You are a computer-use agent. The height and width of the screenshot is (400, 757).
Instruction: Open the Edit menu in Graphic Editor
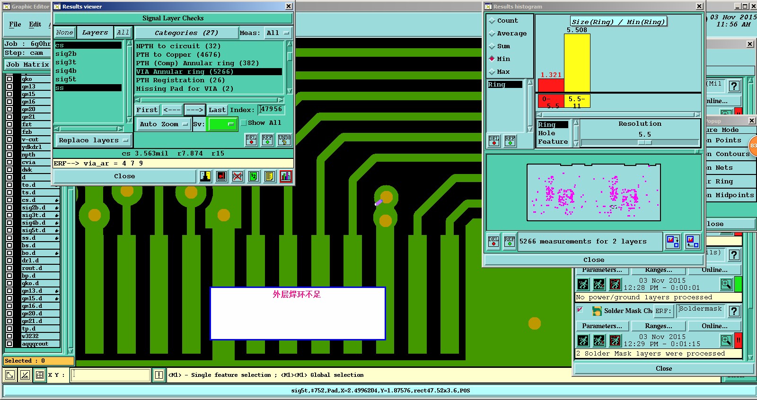(x=35, y=25)
